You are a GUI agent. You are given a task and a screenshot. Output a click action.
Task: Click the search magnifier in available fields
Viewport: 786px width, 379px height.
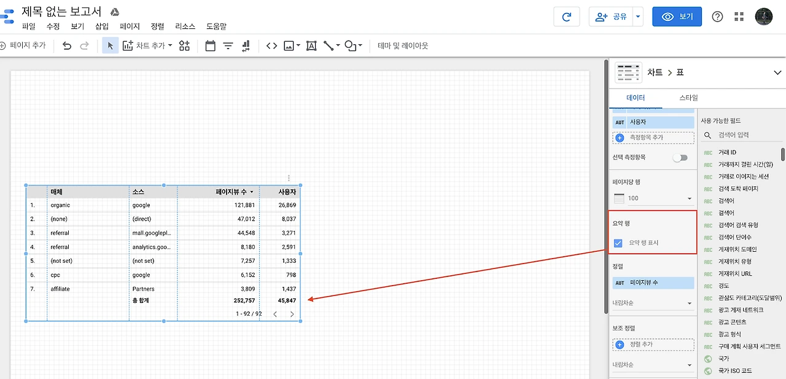tap(708, 135)
